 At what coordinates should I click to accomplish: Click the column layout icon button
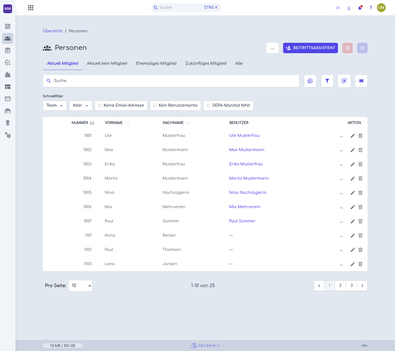361,81
